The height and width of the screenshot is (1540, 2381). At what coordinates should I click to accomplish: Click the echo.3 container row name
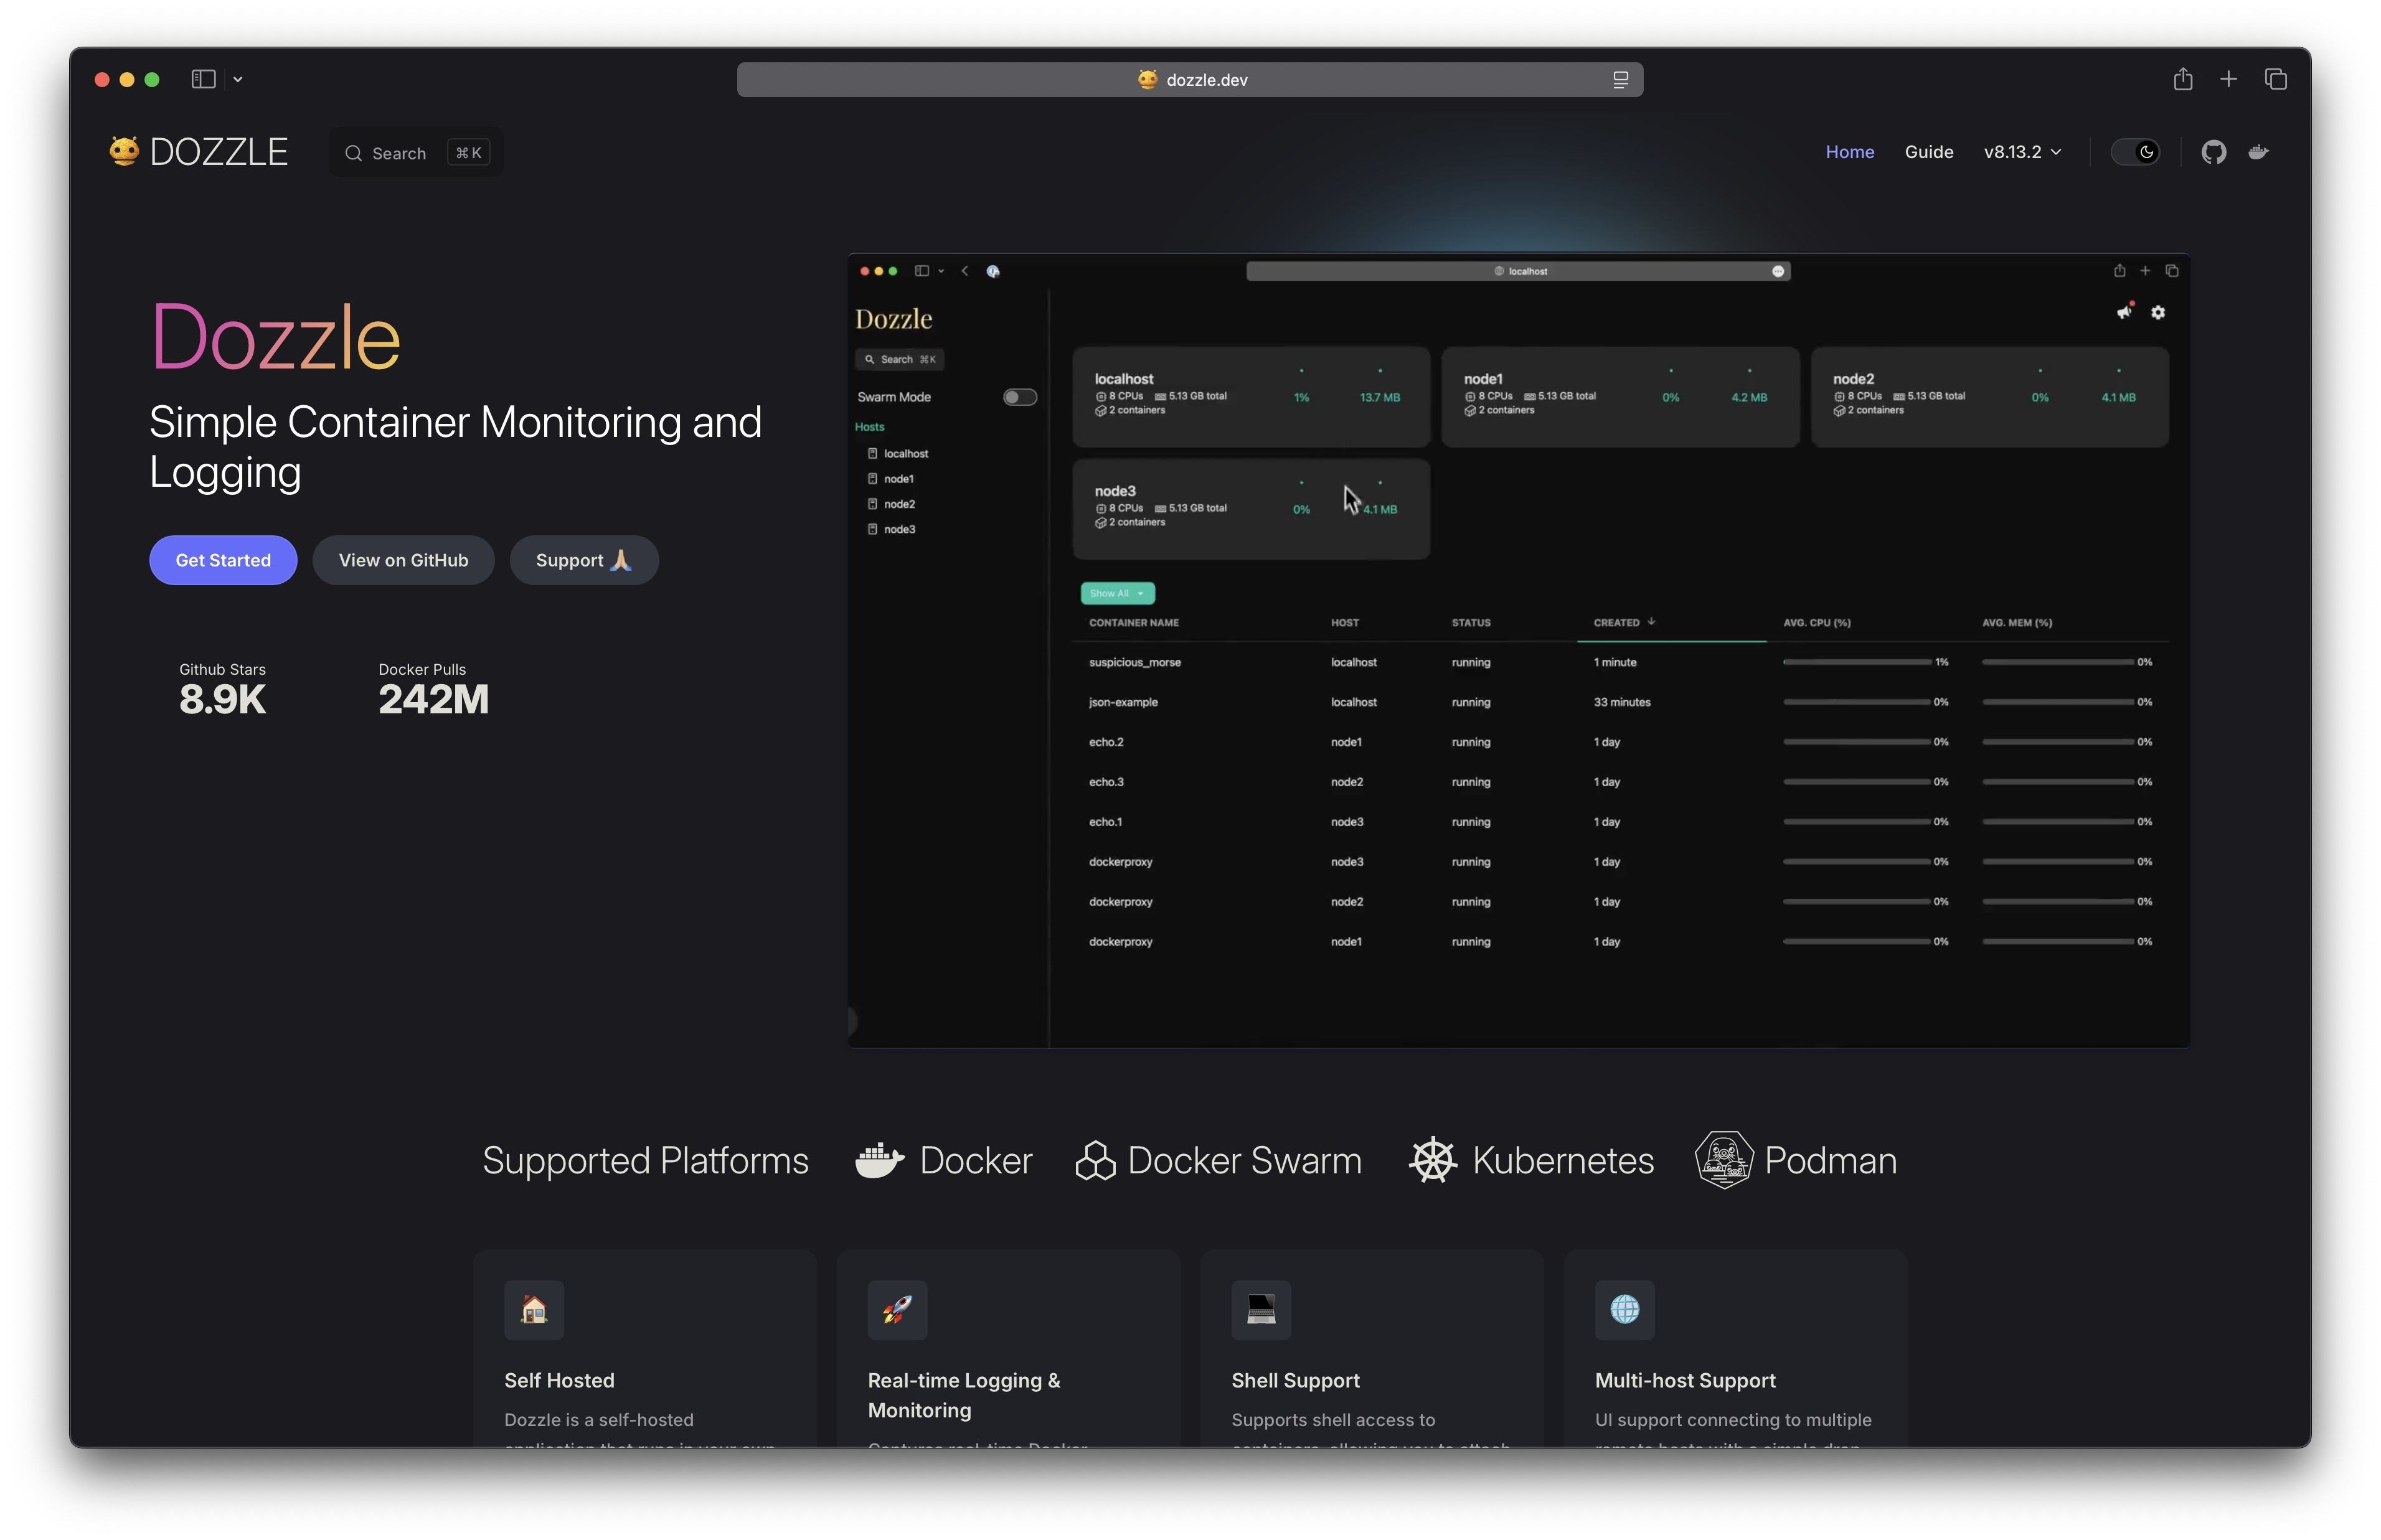tap(1106, 782)
